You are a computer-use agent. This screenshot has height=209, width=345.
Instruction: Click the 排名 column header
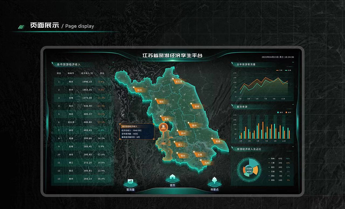click(59, 73)
